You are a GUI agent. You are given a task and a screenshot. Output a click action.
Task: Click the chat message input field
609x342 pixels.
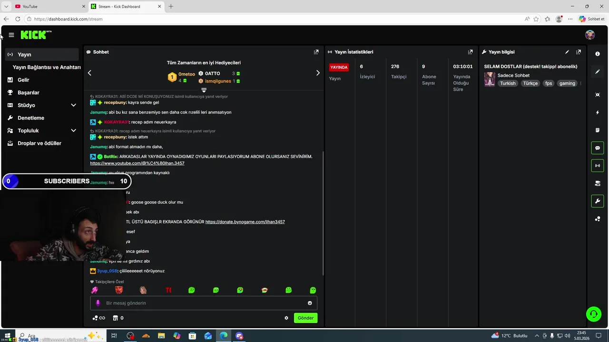point(204,303)
